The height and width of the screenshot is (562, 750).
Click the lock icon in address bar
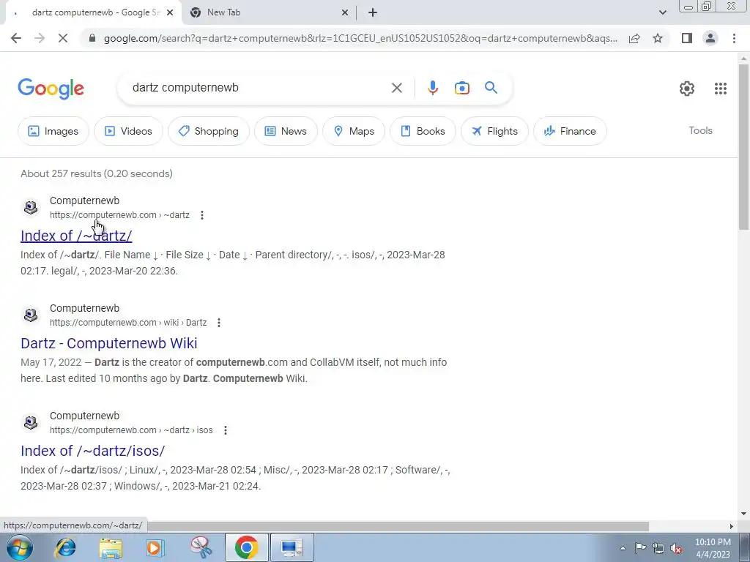click(92, 38)
